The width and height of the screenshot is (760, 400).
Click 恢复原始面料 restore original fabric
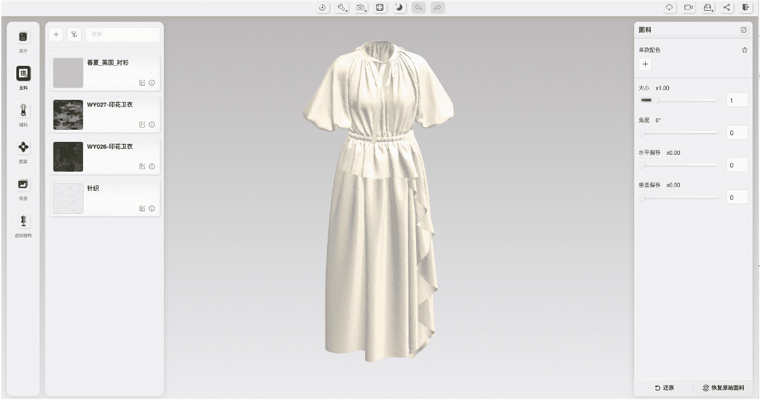723,388
